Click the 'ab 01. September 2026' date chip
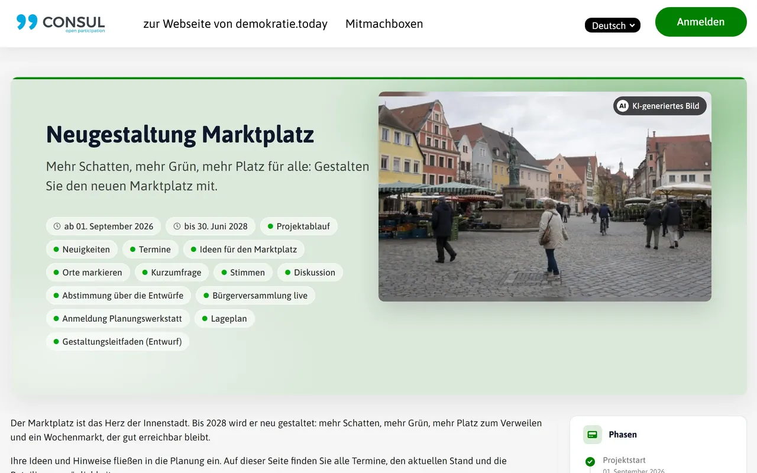 [x=103, y=226]
